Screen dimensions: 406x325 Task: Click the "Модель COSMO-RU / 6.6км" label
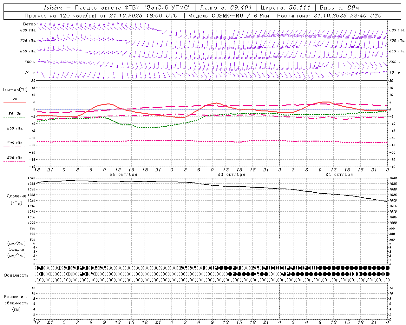pos(229,16)
